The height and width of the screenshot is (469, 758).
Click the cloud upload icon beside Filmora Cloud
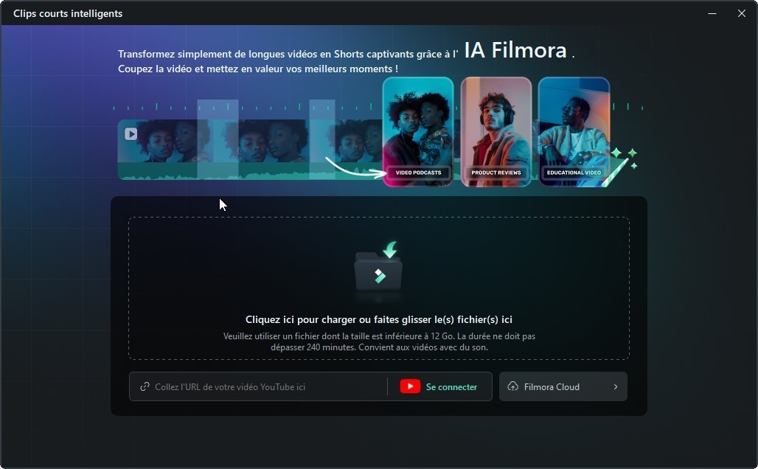point(513,386)
